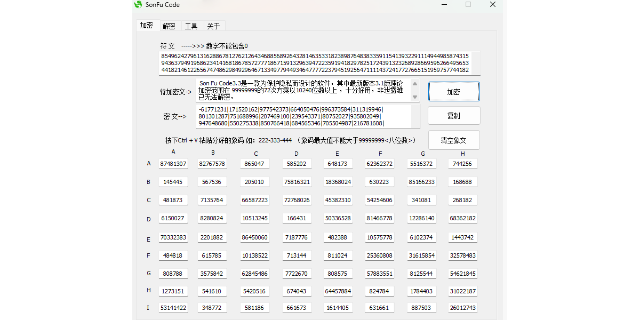Click the 加密 button to encrypt
Screen dimensions: 640x320
[x=454, y=91]
